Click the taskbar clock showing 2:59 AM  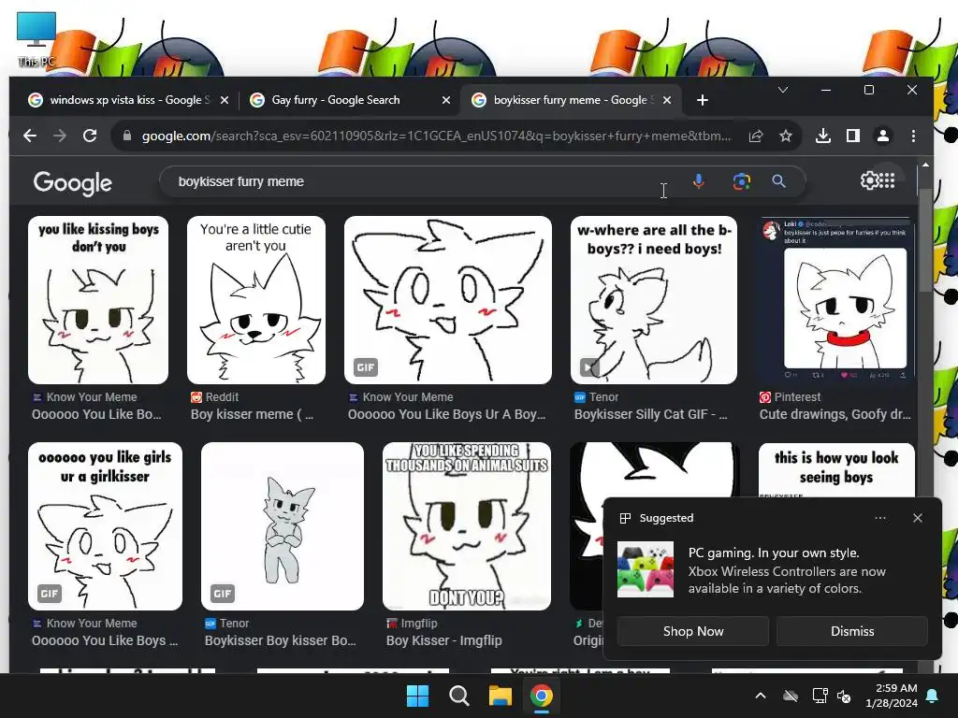(892, 696)
